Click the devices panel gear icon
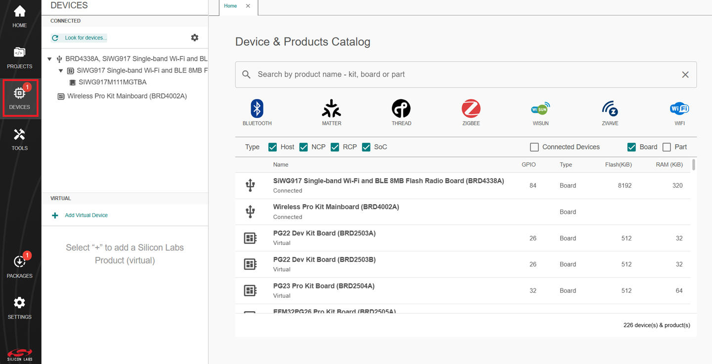The width and height of the screenshot is (712, 364). pos(195,38)
